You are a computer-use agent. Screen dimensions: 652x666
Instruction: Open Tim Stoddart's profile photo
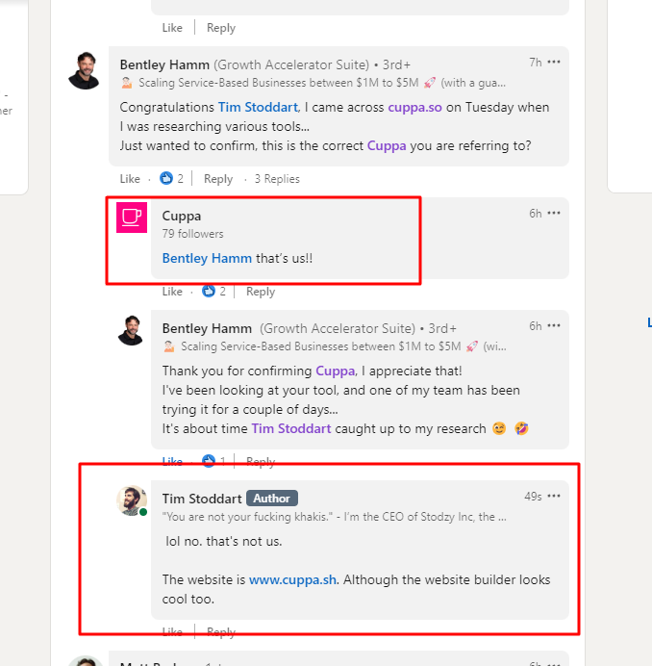click(x=132, y=500)
